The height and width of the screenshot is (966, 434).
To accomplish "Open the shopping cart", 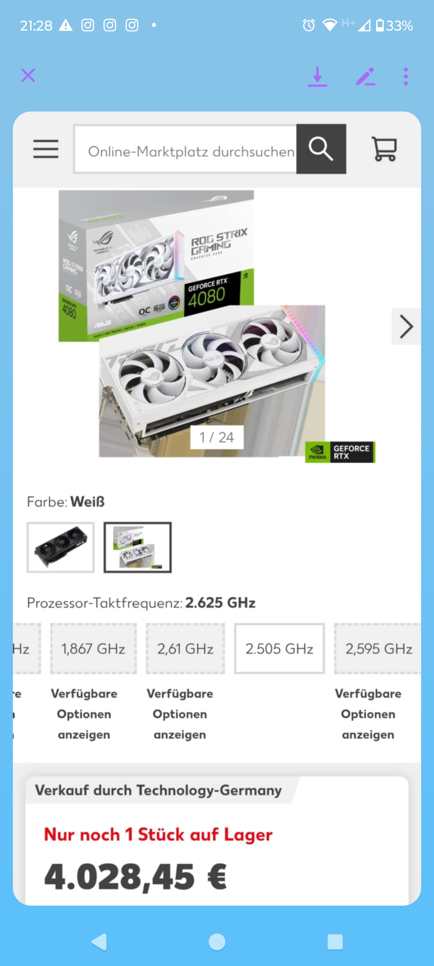I will click(x=385, y=149).
